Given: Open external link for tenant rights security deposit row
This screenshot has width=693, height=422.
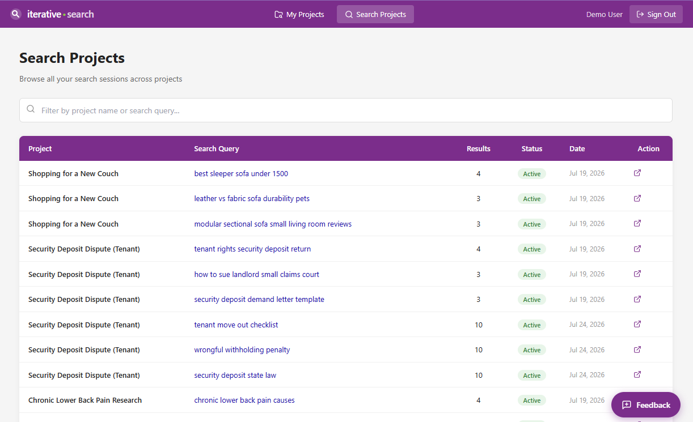Looking at the screenshot, I should pos(637,249).
